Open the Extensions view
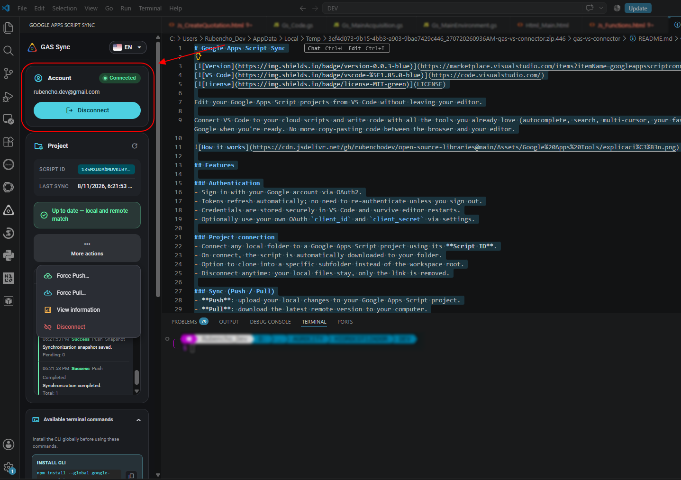681x480 pixels. coord(8,142)
